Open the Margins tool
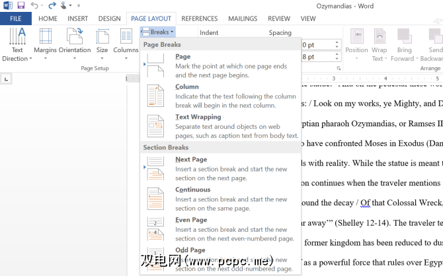Viewport: 443px width, 276px height. [x=45, y=38]
